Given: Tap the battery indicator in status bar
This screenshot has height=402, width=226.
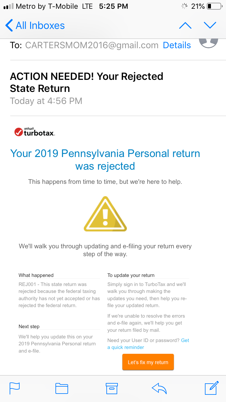Looking at the screenshot, I should click(214, 6).
